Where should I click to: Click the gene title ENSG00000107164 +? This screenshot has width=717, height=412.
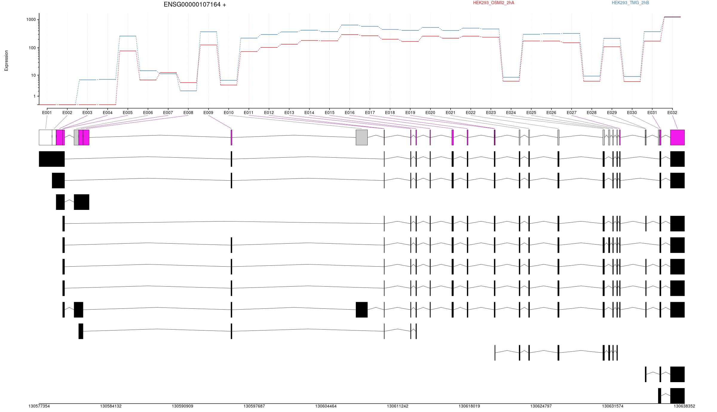coord(195,4)
